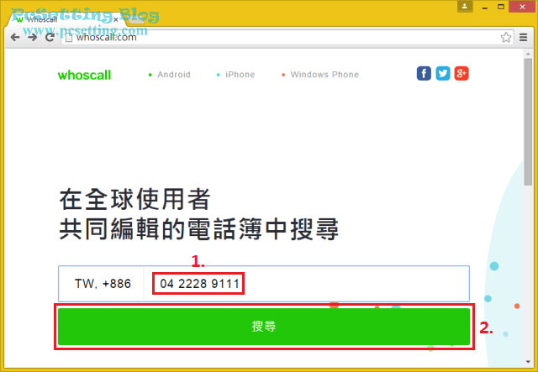Click the scrollbar up arrow

[x=528, y=54]
